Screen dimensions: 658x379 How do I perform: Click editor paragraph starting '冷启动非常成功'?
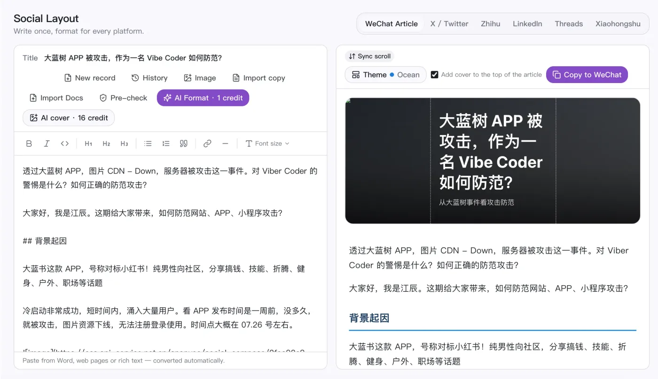(167, 318)
